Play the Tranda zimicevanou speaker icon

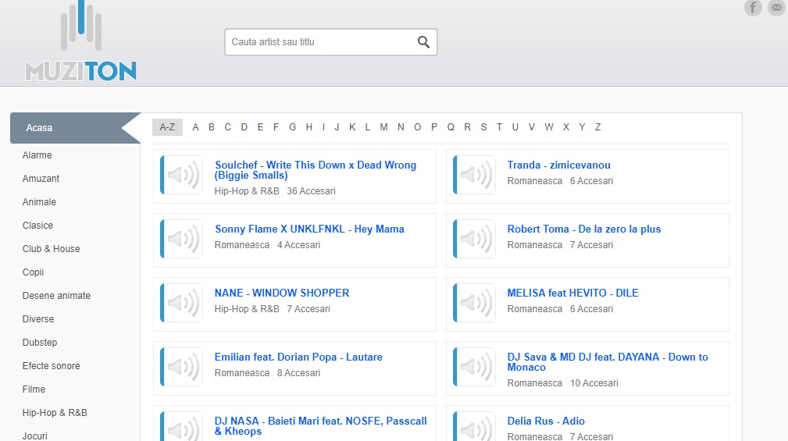[x=475, y=175]
